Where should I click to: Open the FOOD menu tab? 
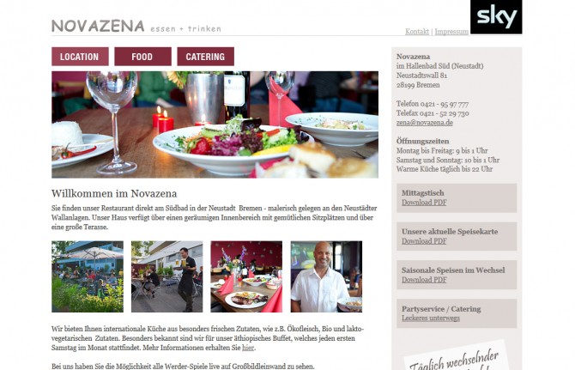tap(142, 57)
